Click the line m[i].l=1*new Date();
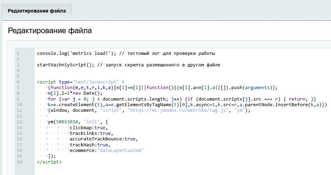This screenshot has width=331, height=175. (x=75, y=93)
